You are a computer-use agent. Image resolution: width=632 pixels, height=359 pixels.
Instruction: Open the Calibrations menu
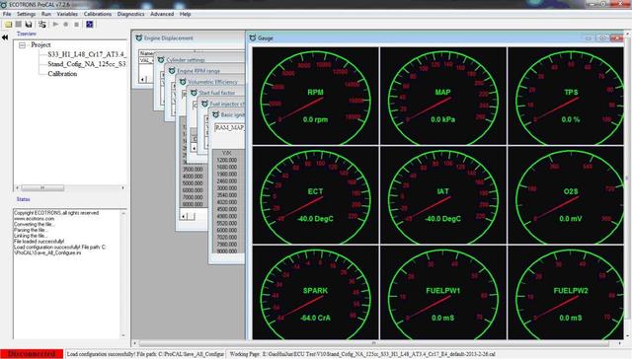click(x=97, y=14)
